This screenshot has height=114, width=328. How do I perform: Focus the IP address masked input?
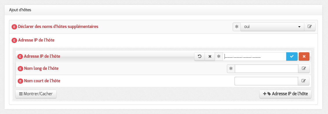254,57
